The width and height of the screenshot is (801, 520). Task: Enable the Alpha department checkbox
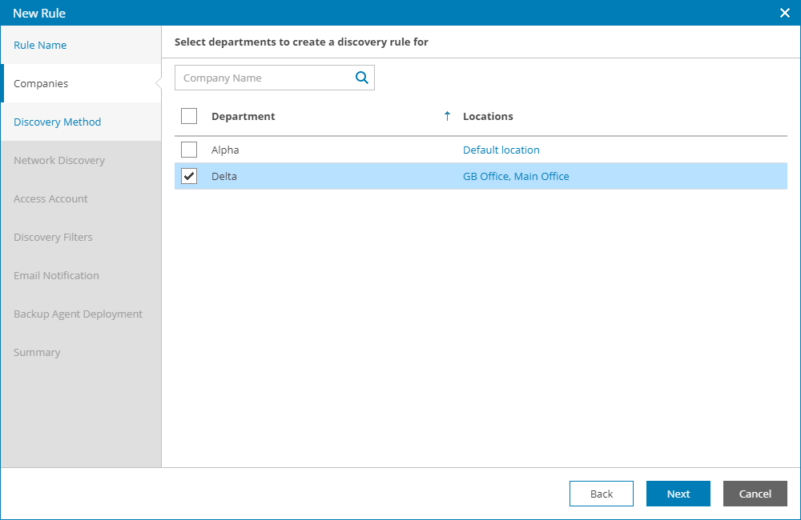click(x=189, y=150)
